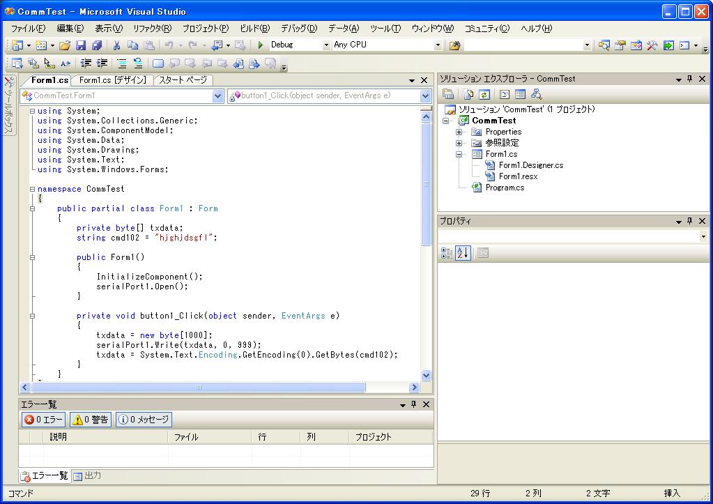Image resolution: width=713 pixels, height=504 pixels.
Task: Click the Add New Item icon
Action: tap(41, 45)
